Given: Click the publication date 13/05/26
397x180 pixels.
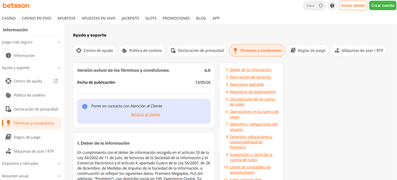Looking at the screenshot, I should point(203,82).
